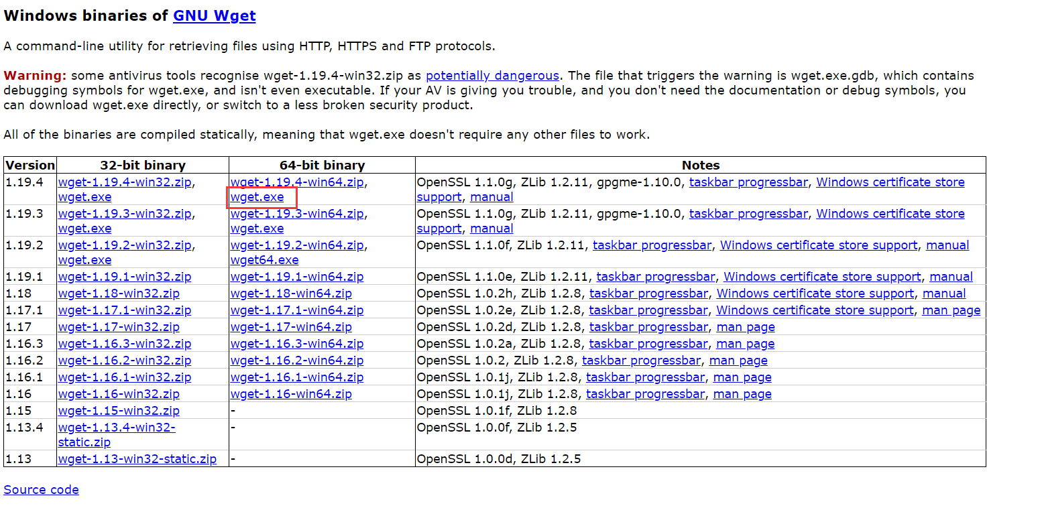This screenshot has height=510, width=1042.
Task: Open the man page link in 1.17.1 row
Action: coord(951,310)
